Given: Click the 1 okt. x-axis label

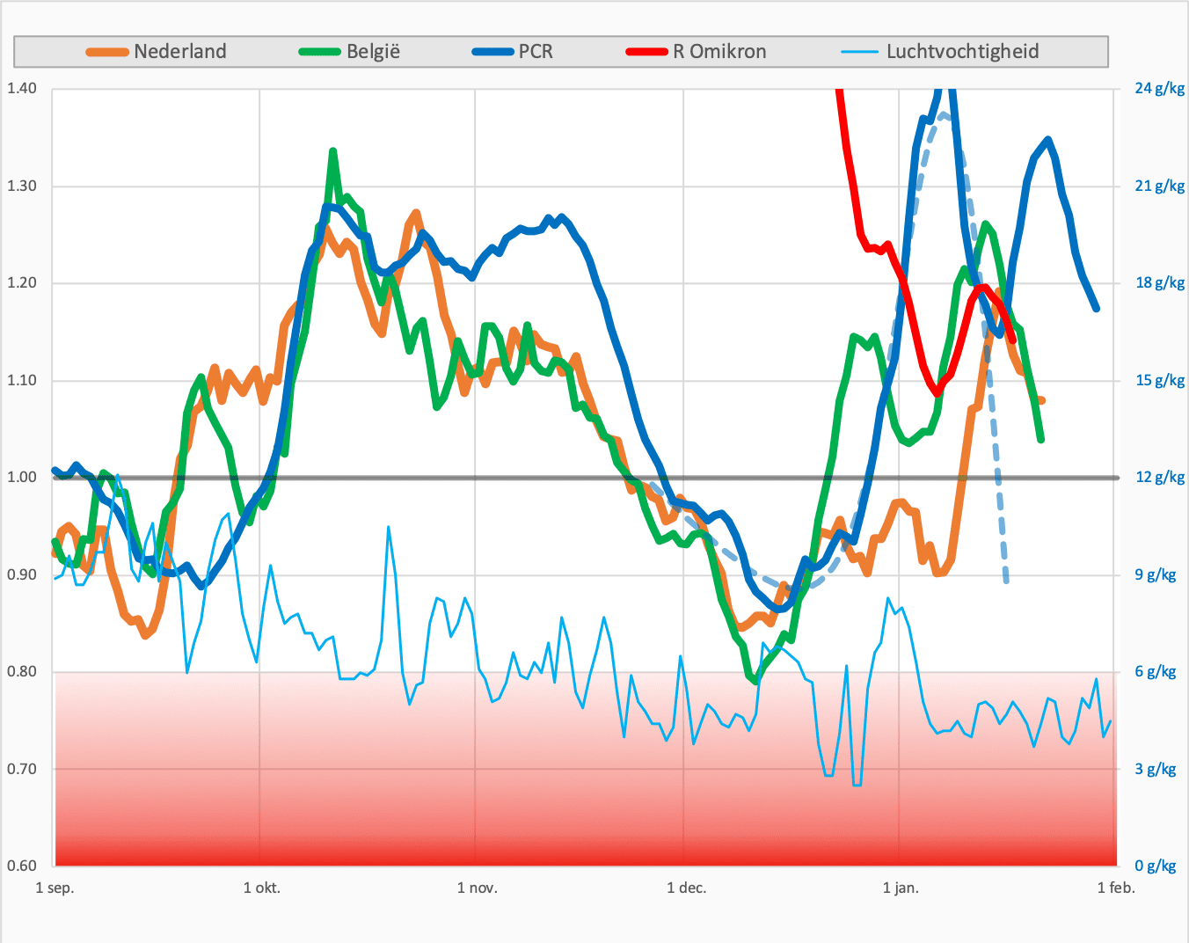Looking at the screenshot, I should pos(262,888).
